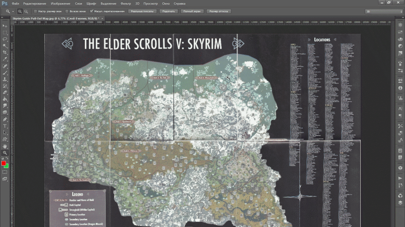Select the Healing Brush tool

5,66
